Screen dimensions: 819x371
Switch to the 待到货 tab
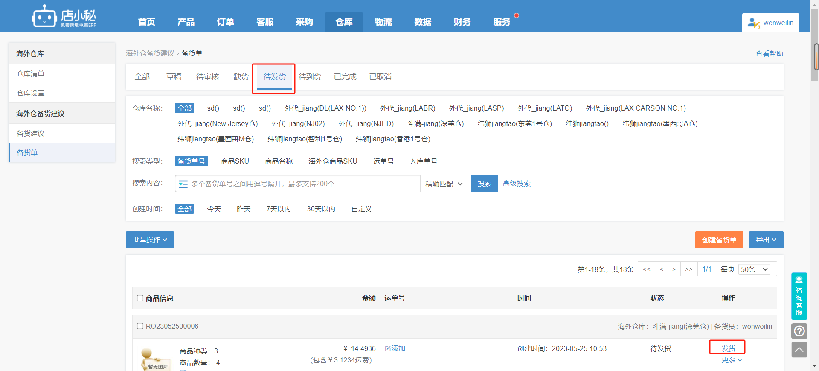[x=310, y=77]
